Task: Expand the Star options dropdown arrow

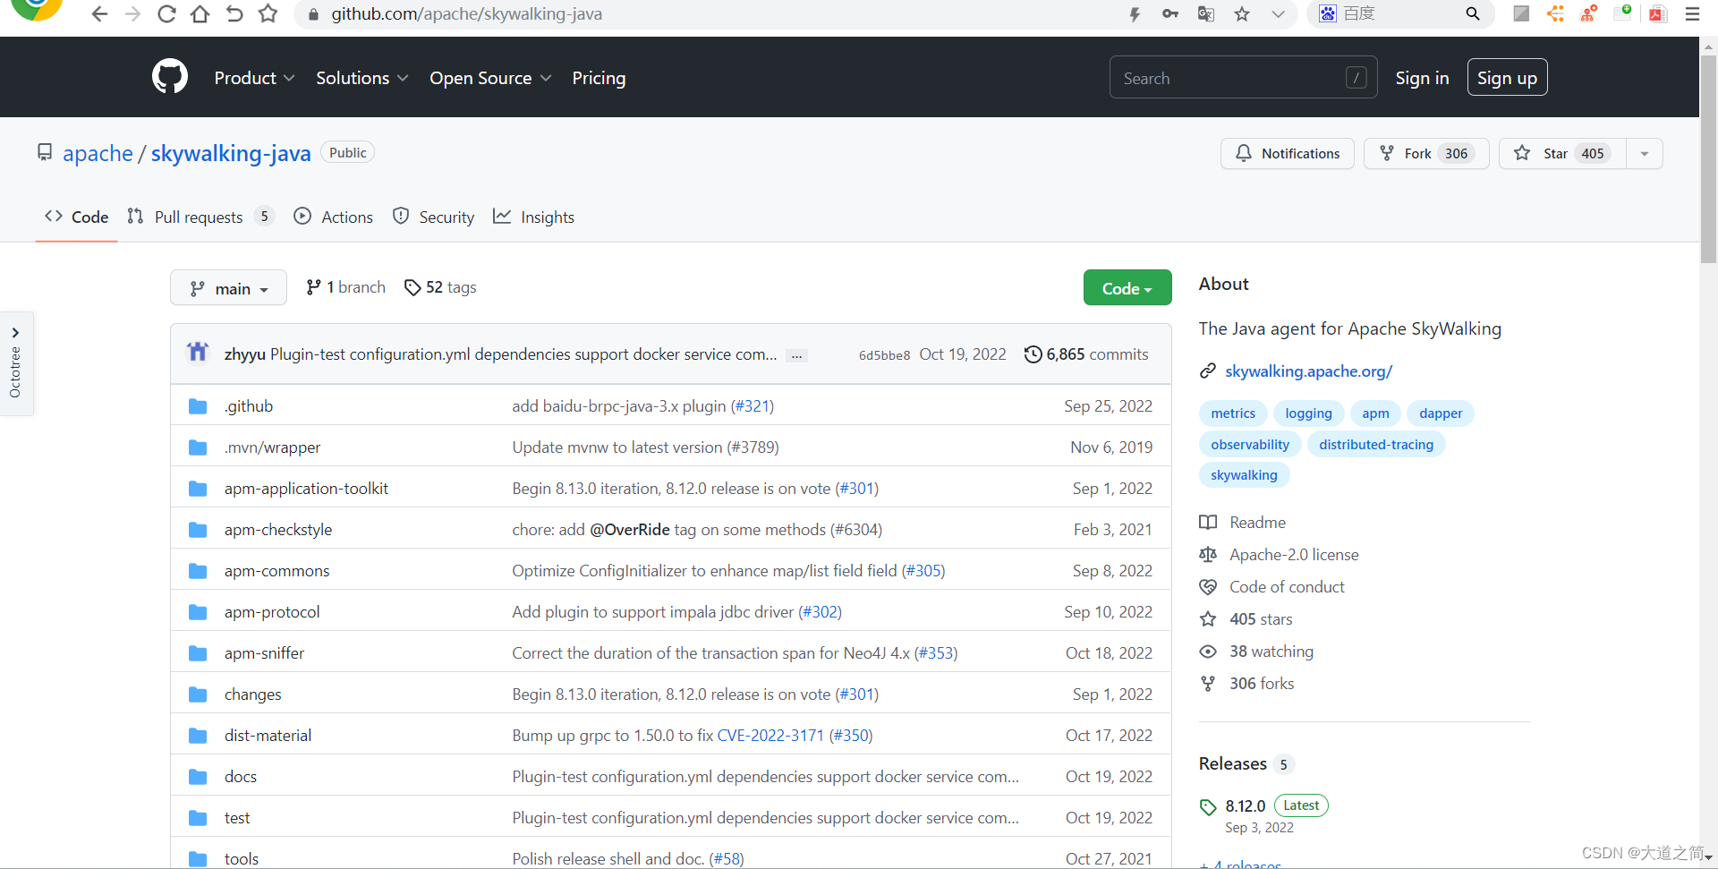Action: tap(1645, 154)
